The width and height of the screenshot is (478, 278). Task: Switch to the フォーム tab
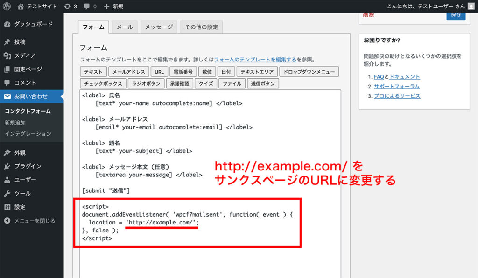pyautogui.click(x=93, y=27)
